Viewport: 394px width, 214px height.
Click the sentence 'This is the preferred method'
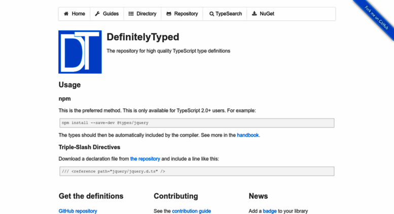click(90, 110)
